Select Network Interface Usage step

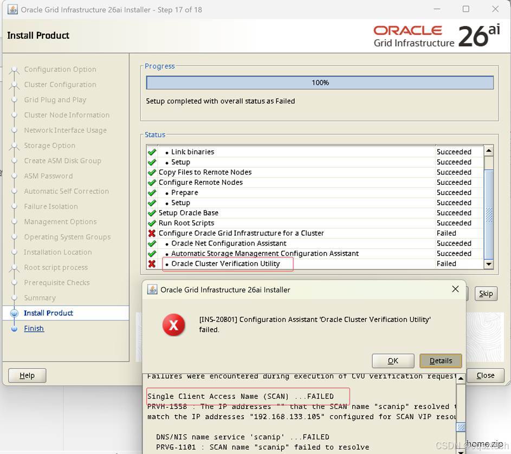tap(65, 131)
